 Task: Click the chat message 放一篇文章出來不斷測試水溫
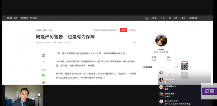coord(177,104)
